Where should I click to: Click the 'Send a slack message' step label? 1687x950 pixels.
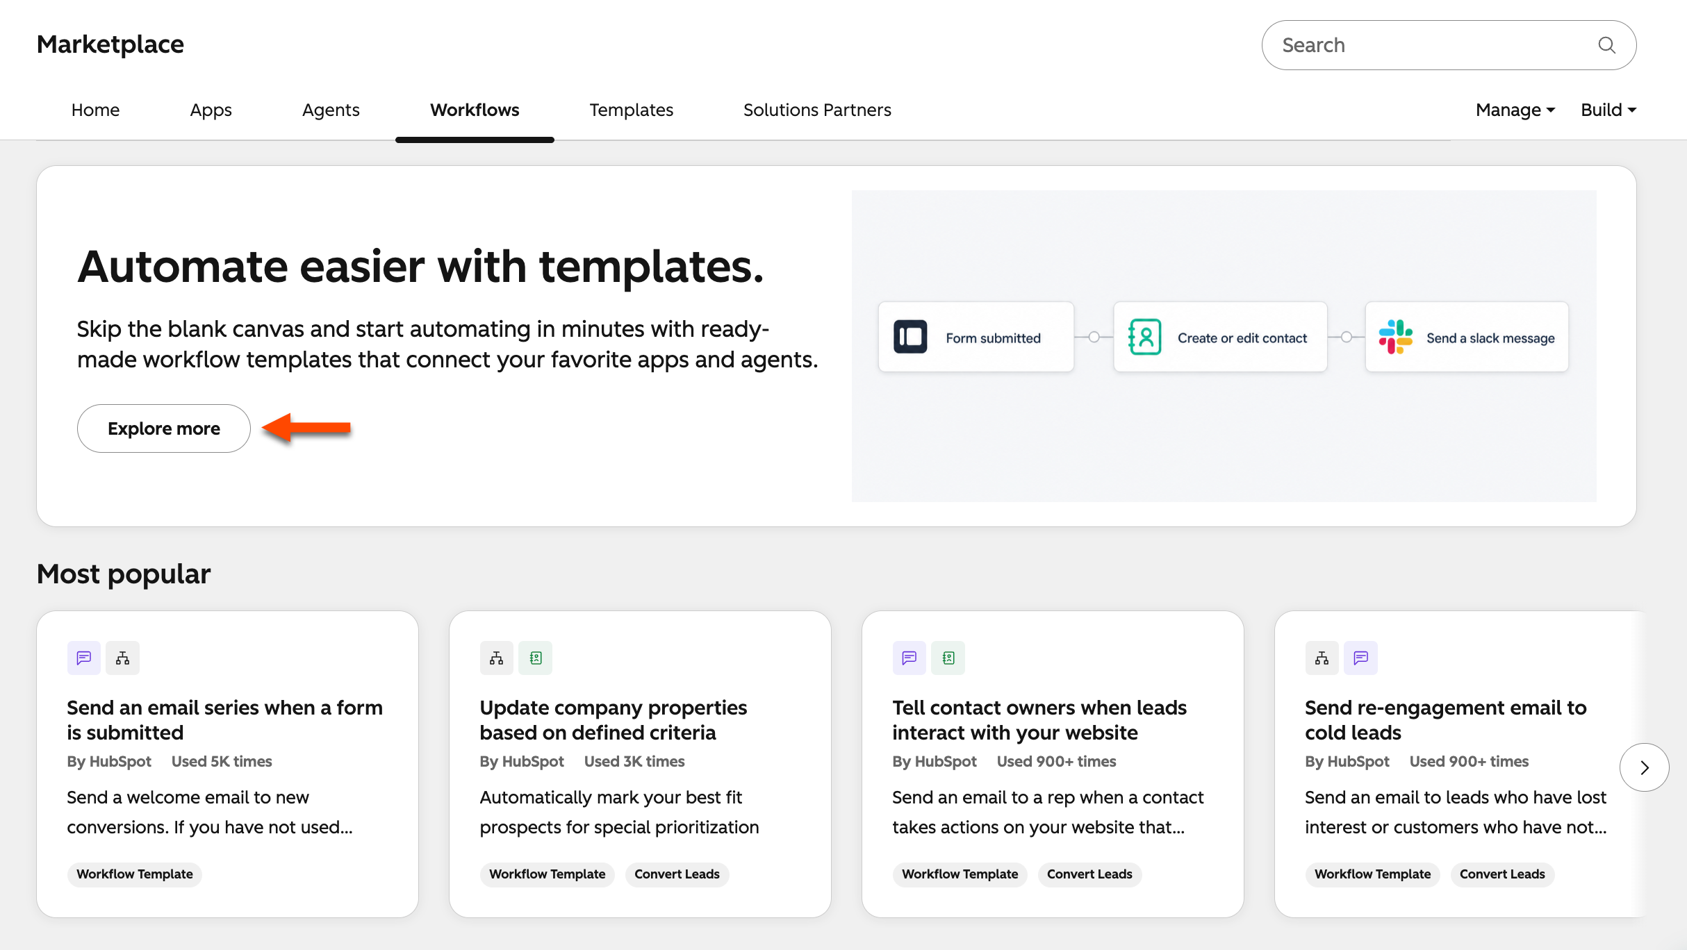pyautogui.click(x=1491, y=338)
